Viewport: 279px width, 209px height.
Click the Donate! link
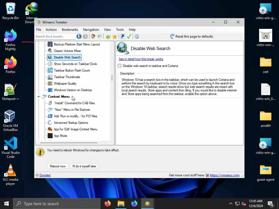coord(45,175)
